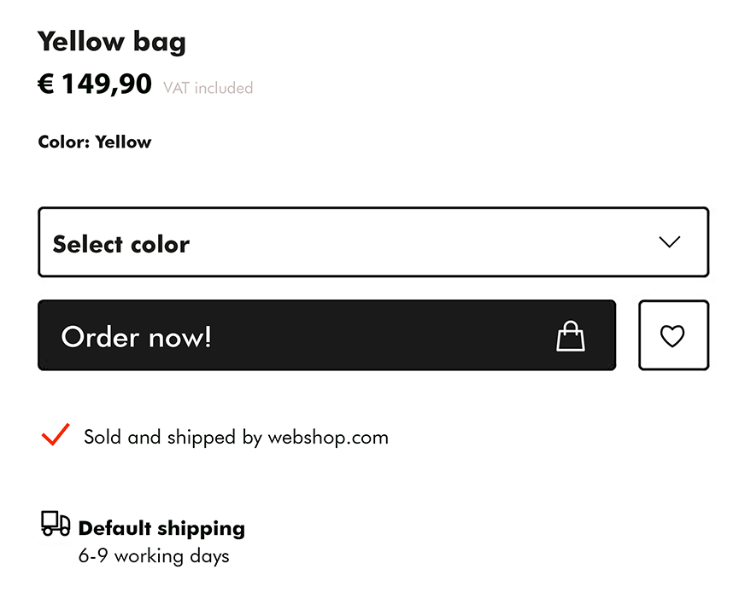Image resolution: width=733 pixels, height=610 pixels.
Task: Click the heart wishlist icon
Action: click(672, 336)
